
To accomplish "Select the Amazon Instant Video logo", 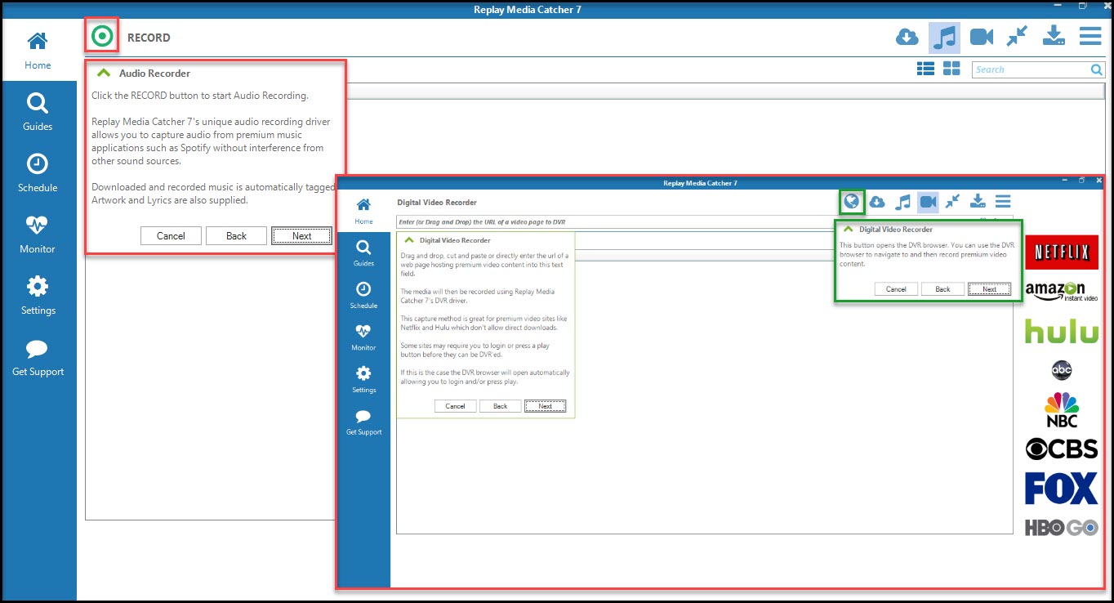I will point(1062,292).
